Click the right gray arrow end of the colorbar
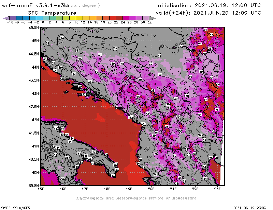 pyautogui.click(x=153, y=18)
